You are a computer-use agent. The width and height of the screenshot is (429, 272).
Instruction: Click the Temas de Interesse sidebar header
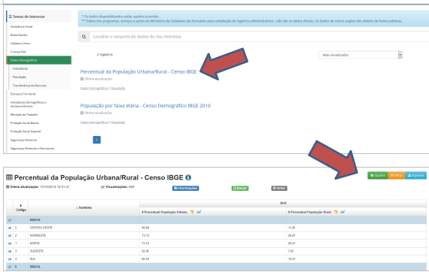[39, 17]
